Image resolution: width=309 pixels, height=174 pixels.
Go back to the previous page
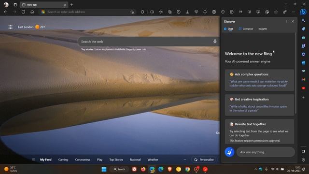click(x=5, y=12)
